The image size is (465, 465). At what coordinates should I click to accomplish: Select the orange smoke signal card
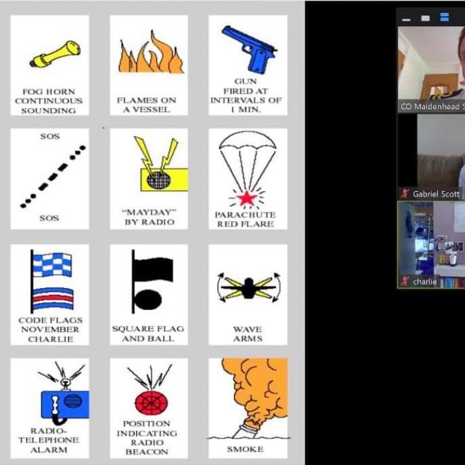(247, 408)
